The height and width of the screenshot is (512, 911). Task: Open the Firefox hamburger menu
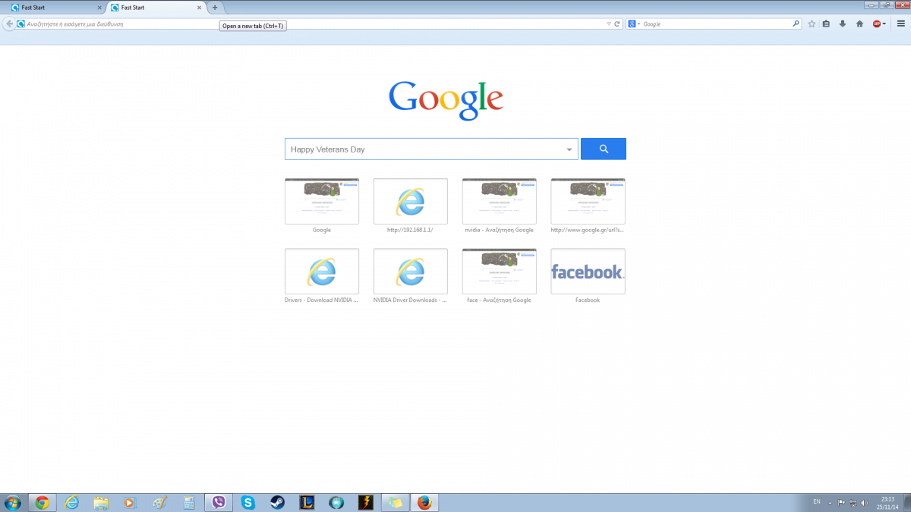coord(900,24)
